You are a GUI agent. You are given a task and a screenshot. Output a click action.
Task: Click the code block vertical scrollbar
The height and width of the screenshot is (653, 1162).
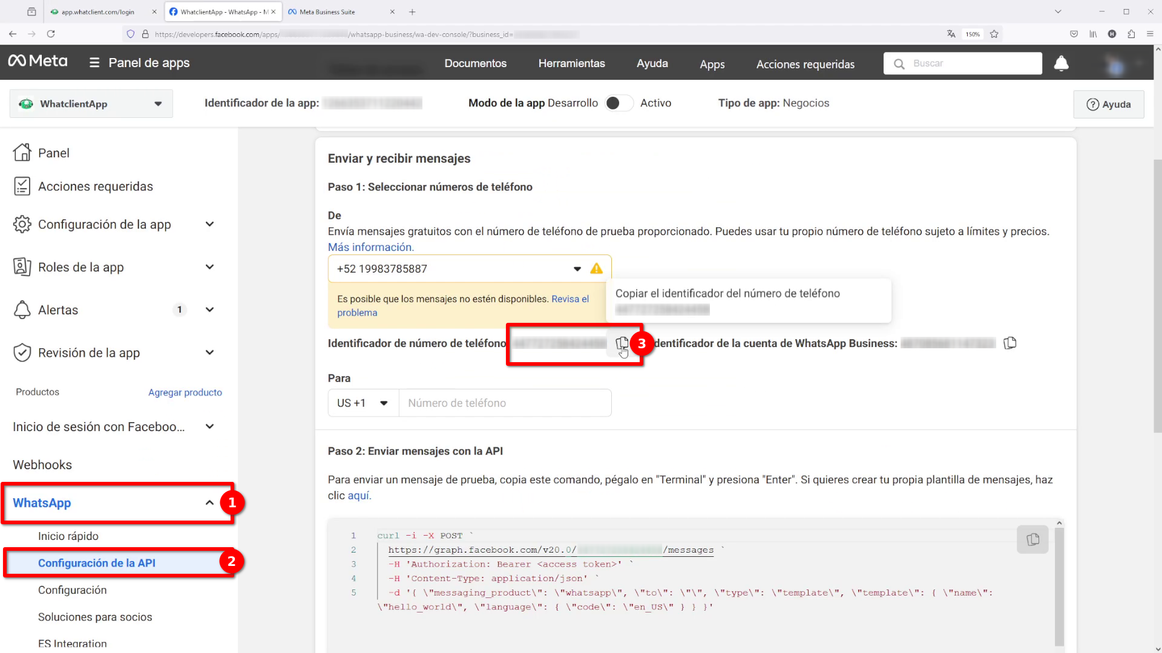coord(1059,586)
